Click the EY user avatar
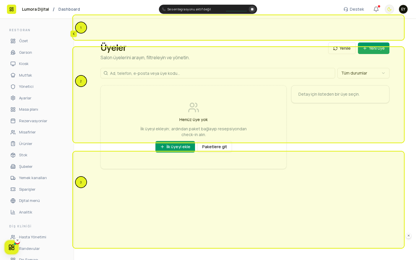416x260 pixels. click(403, 9)
